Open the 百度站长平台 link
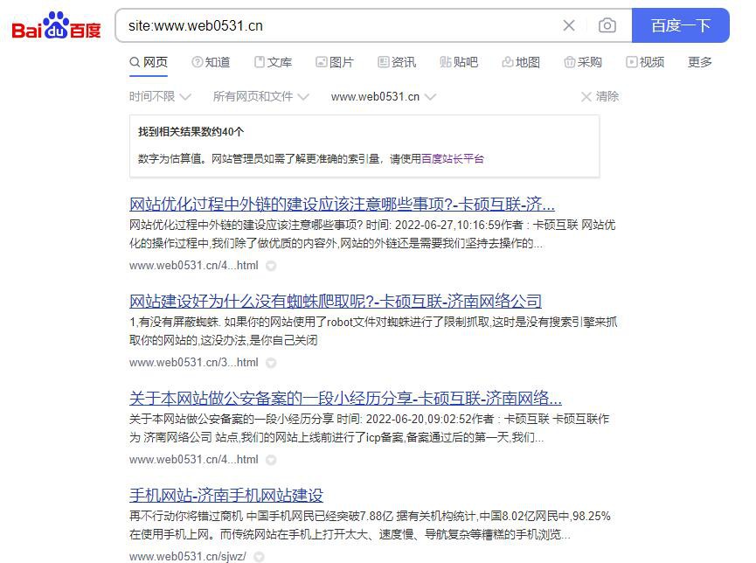The width and height of the screenshot is (756, 563). point(452,159)
